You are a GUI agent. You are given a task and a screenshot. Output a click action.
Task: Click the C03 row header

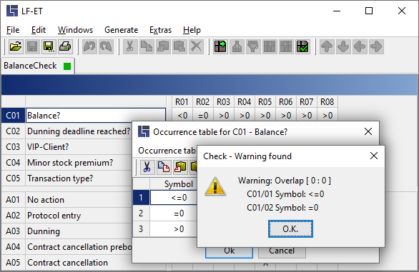[13, 147]
